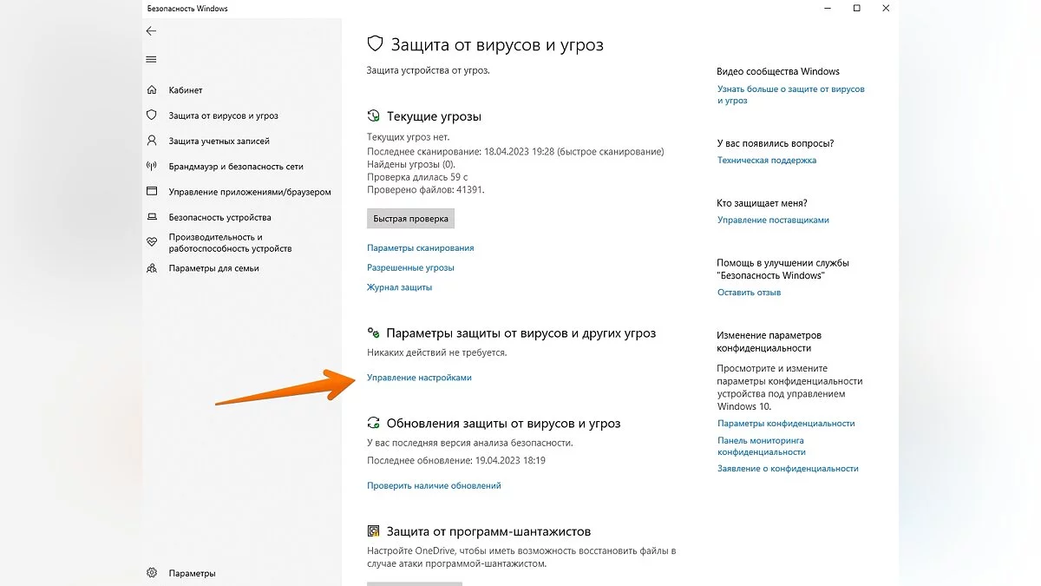Open Техническая поддержка link
This screenshot has width=1041, height=586.
(x=766, y=161)
